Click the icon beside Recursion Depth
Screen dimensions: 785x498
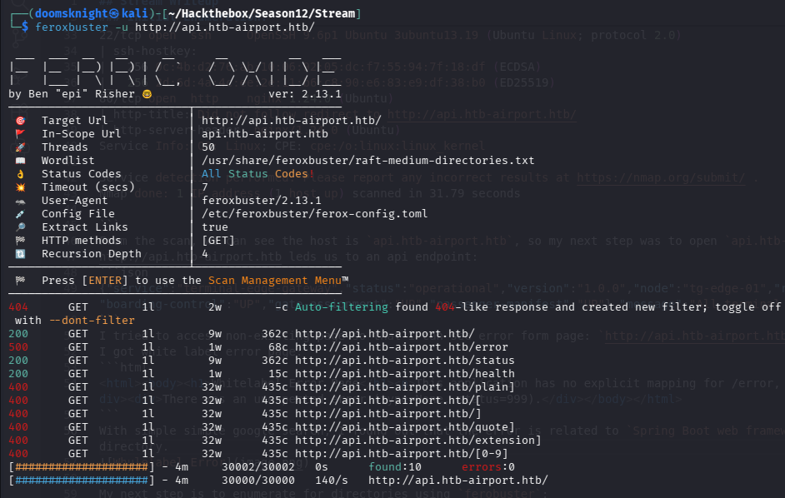click(20, 254)
